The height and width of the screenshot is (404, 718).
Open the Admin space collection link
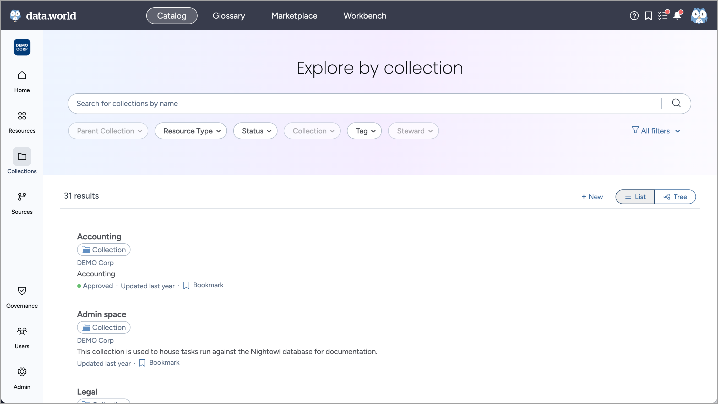(x=101, y=314)
